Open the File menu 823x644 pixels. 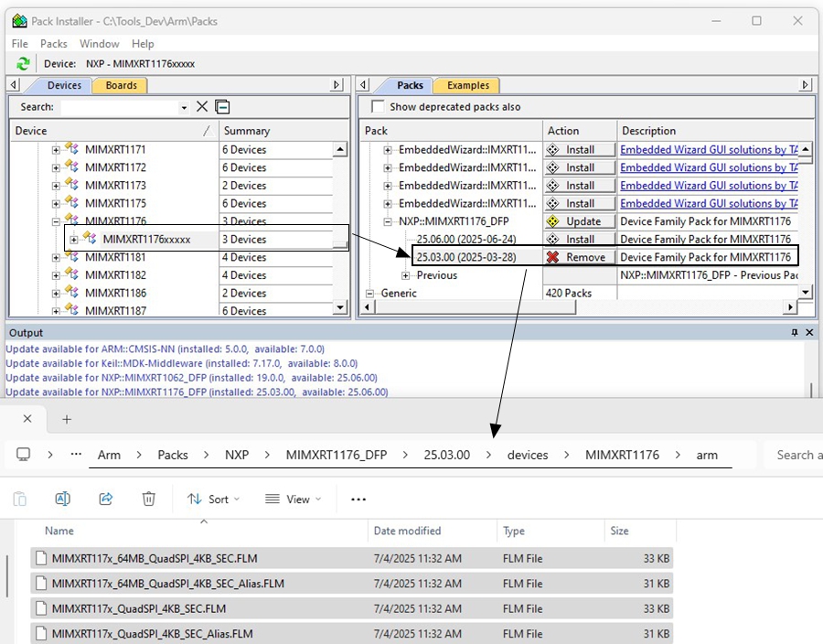[20, 44]
